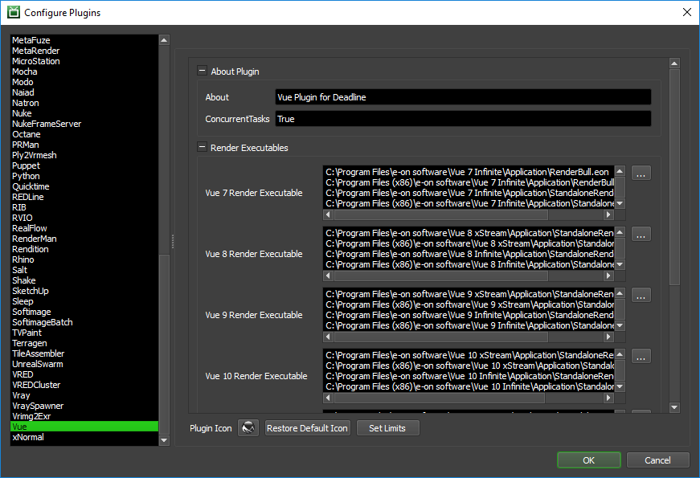Image resolution: width=700 pixels, height=478 pixels.
Task: Click settings panel scroll down arrow
Action: pyautogui.click(x=674, y=407)
